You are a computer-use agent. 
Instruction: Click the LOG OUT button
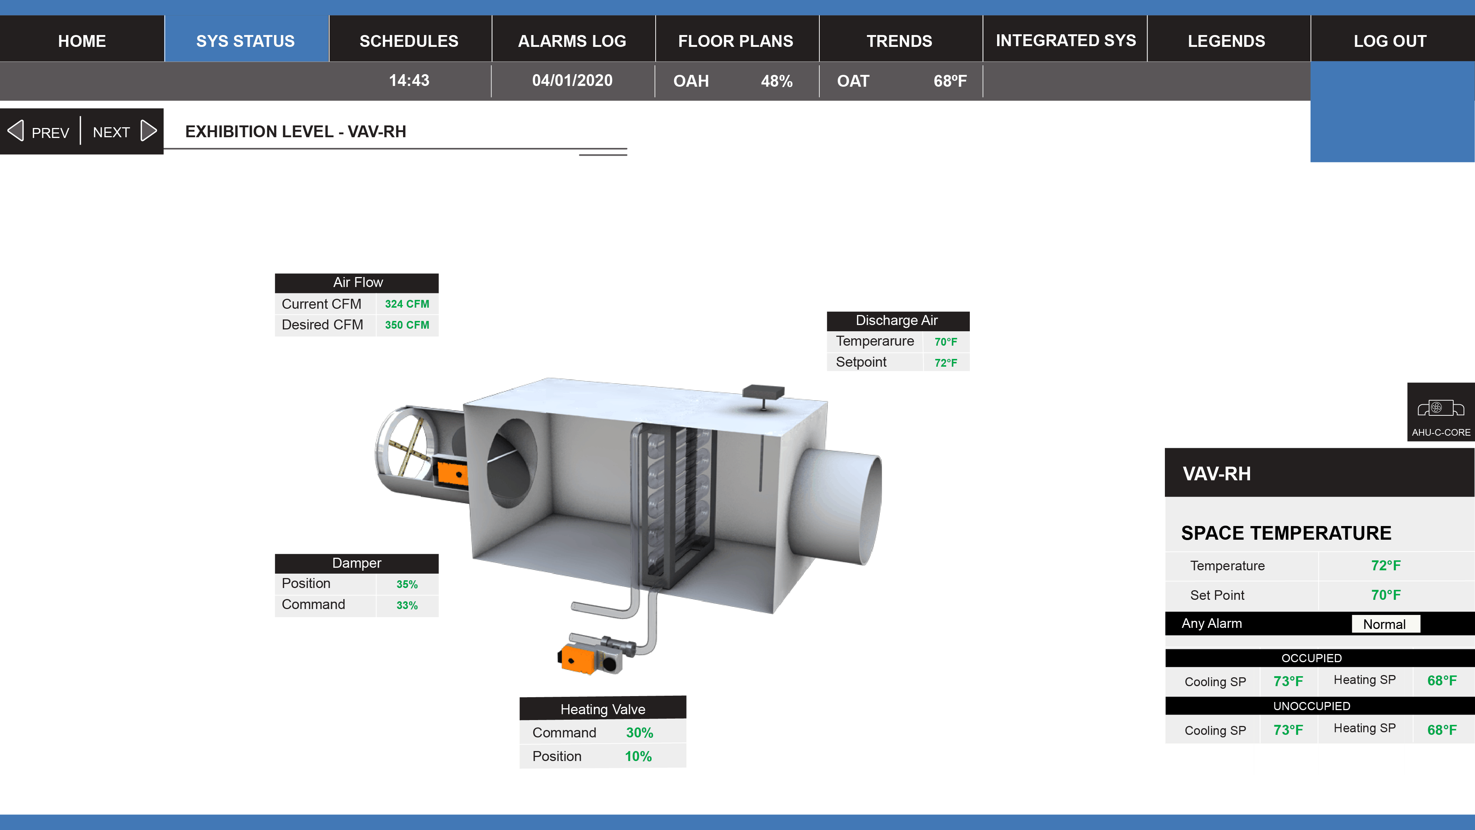tap(1390, 41)
